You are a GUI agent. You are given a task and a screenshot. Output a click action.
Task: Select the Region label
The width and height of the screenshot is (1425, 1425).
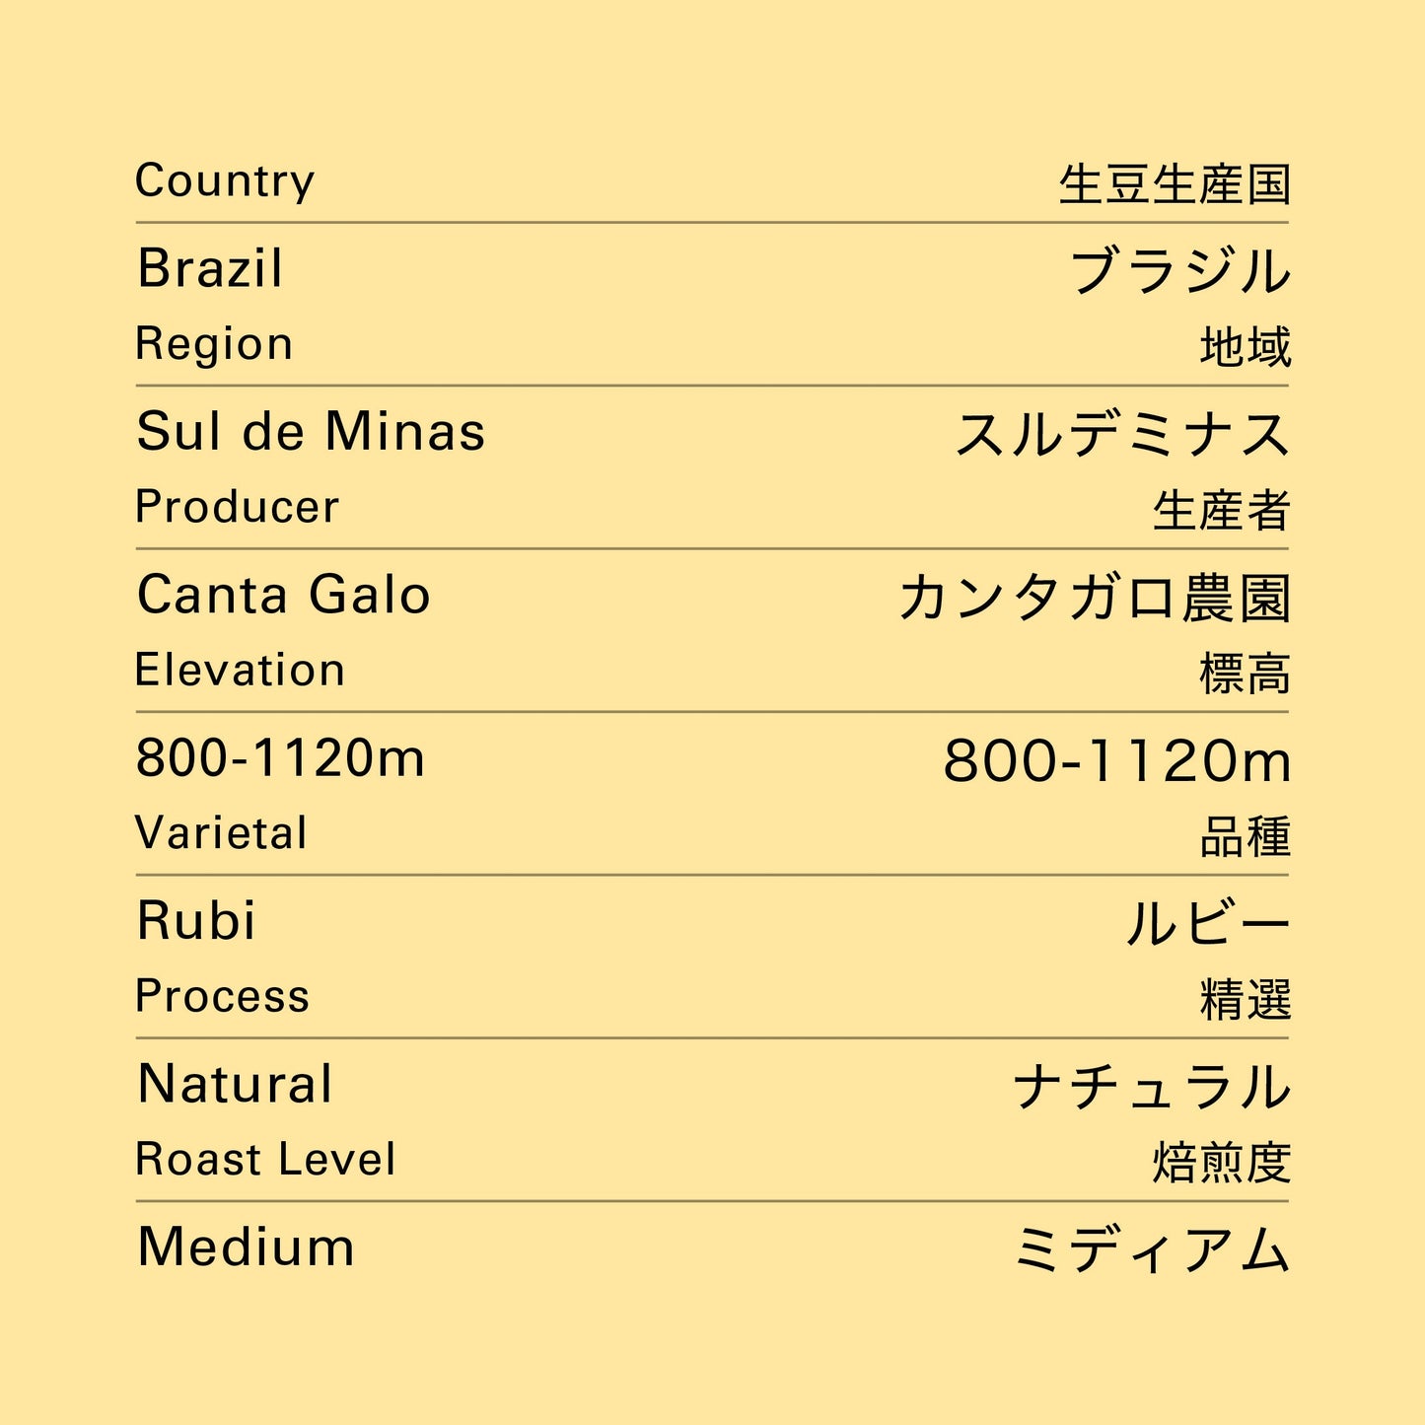coord(214,345)
